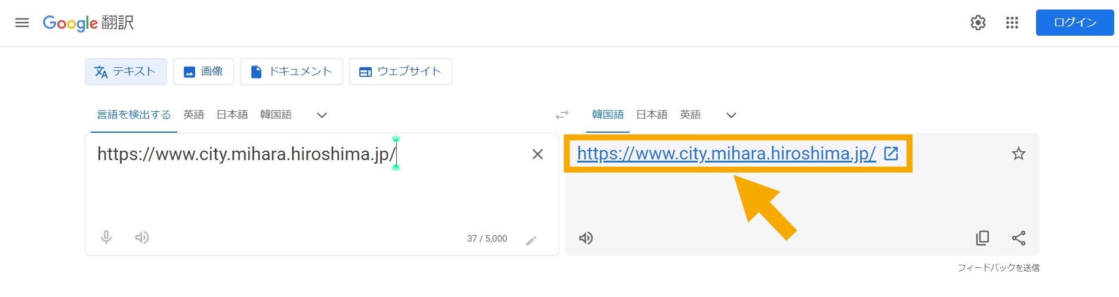Copy the translation to clipboard
The width and height of the screenshot is (1119, 297).
982,238
